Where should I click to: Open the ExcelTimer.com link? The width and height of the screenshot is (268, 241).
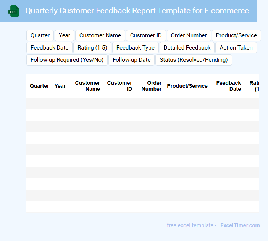(240, 225)
